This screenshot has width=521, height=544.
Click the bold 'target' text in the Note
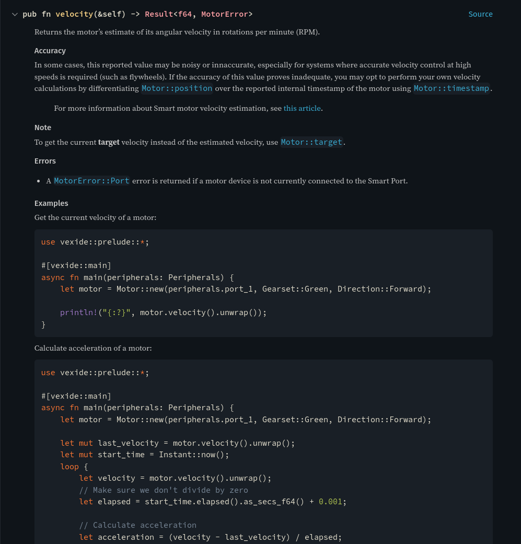109,142
